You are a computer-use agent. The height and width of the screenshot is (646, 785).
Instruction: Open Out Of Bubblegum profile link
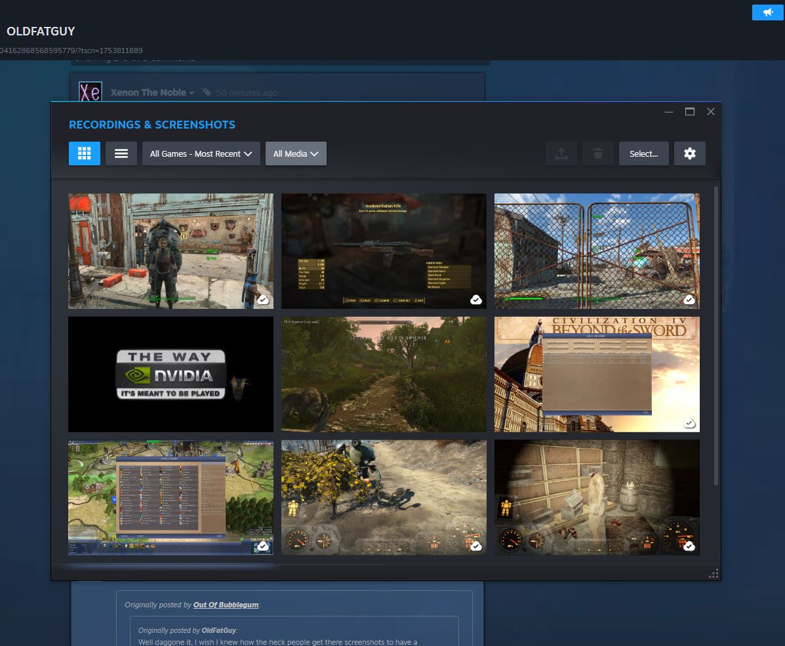pos(226,605)
